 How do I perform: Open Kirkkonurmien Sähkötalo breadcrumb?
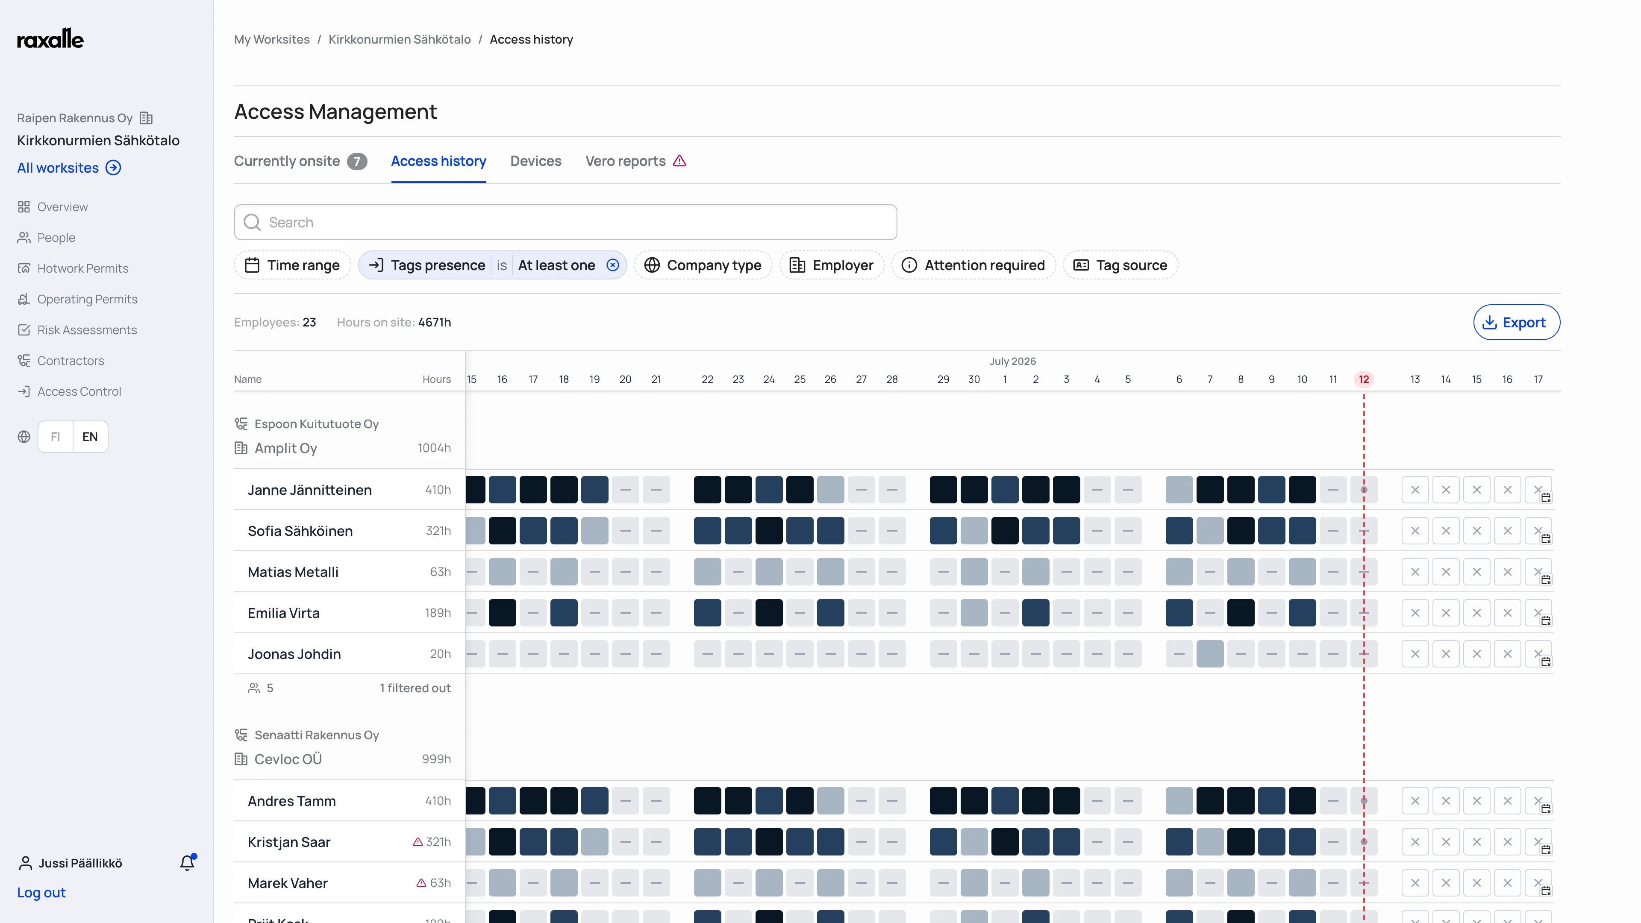pyautogui.click(x=400, y=39)
